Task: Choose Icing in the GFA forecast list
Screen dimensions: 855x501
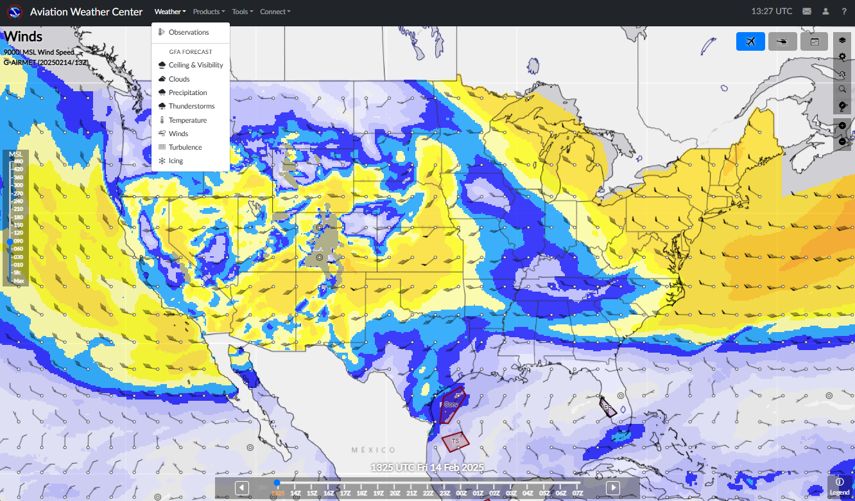Action: pos(176,161)
